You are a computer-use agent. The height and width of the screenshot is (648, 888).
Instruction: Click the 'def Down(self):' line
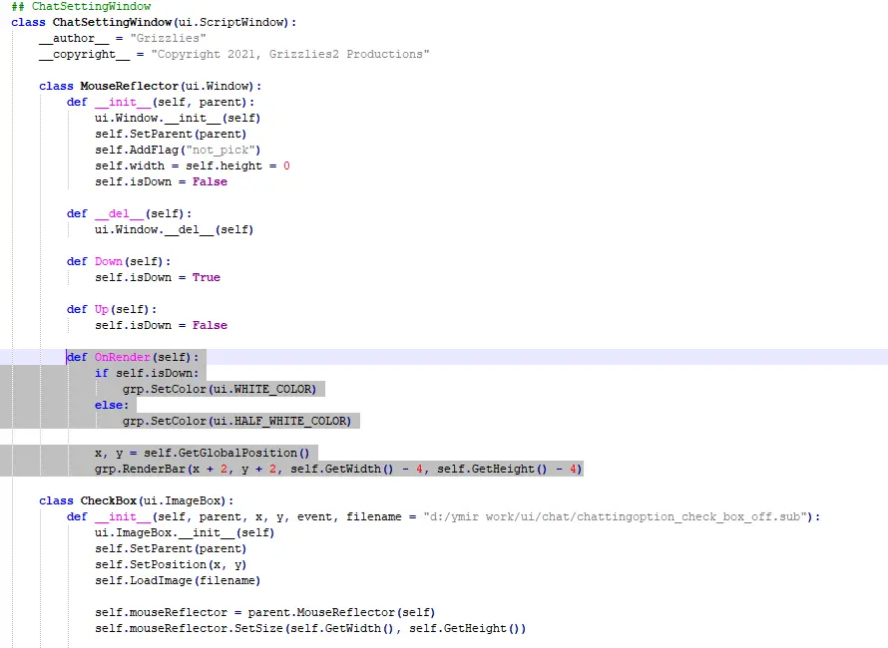pyautogui.click(x=119, y=261)
